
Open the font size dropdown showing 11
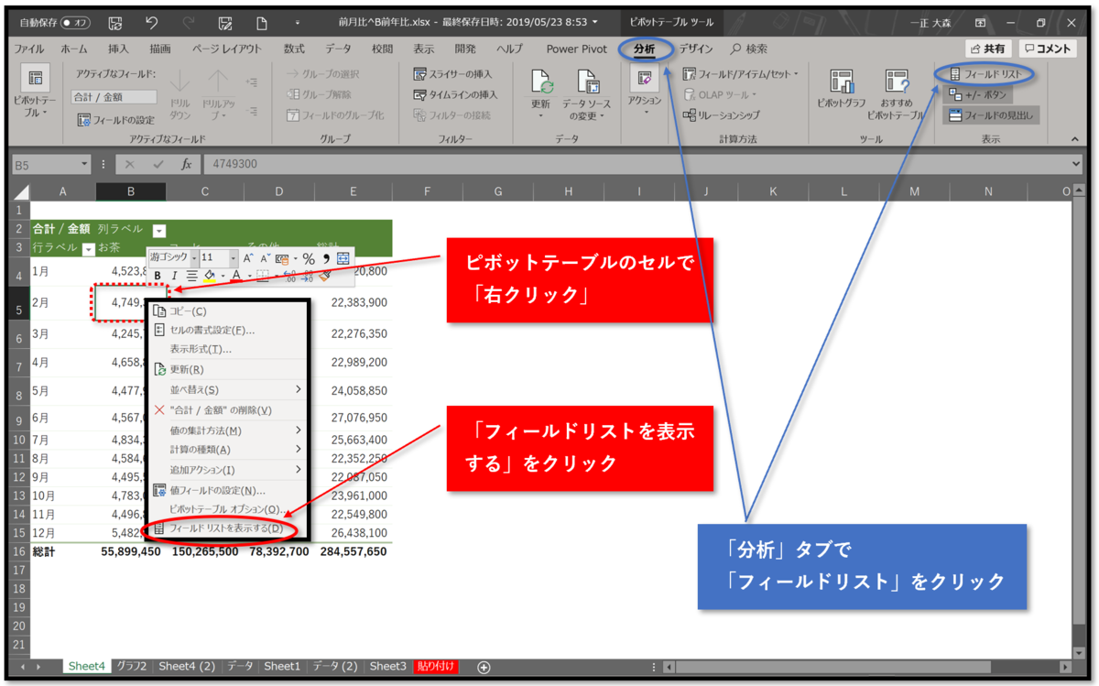(x=233, y=258)
